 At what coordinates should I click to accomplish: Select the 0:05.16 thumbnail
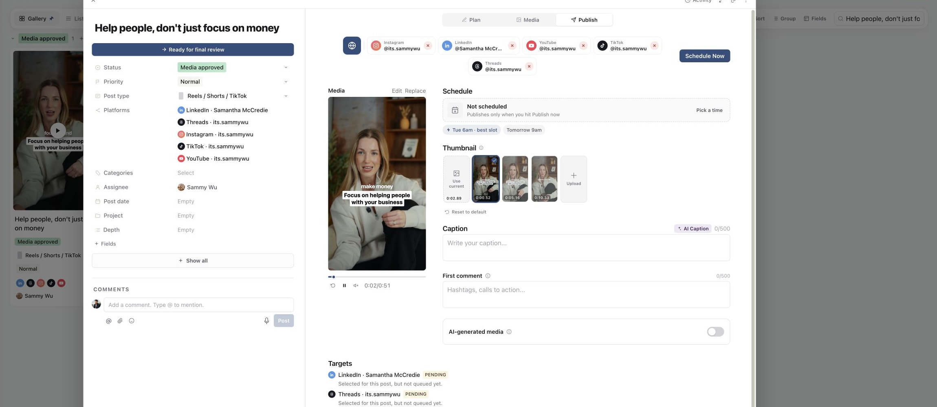[x=515, y=179]
